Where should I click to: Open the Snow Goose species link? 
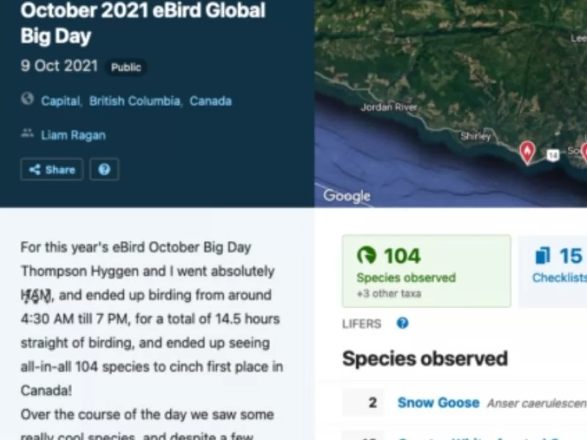click(438, 403)
